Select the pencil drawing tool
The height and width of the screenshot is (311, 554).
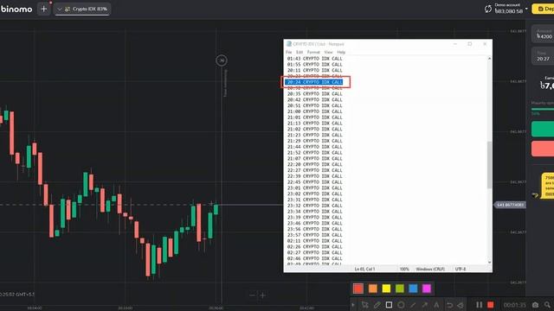tap(377, 305)
